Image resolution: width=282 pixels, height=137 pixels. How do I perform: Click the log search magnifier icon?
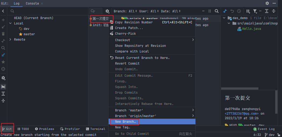tap(217, 11)
